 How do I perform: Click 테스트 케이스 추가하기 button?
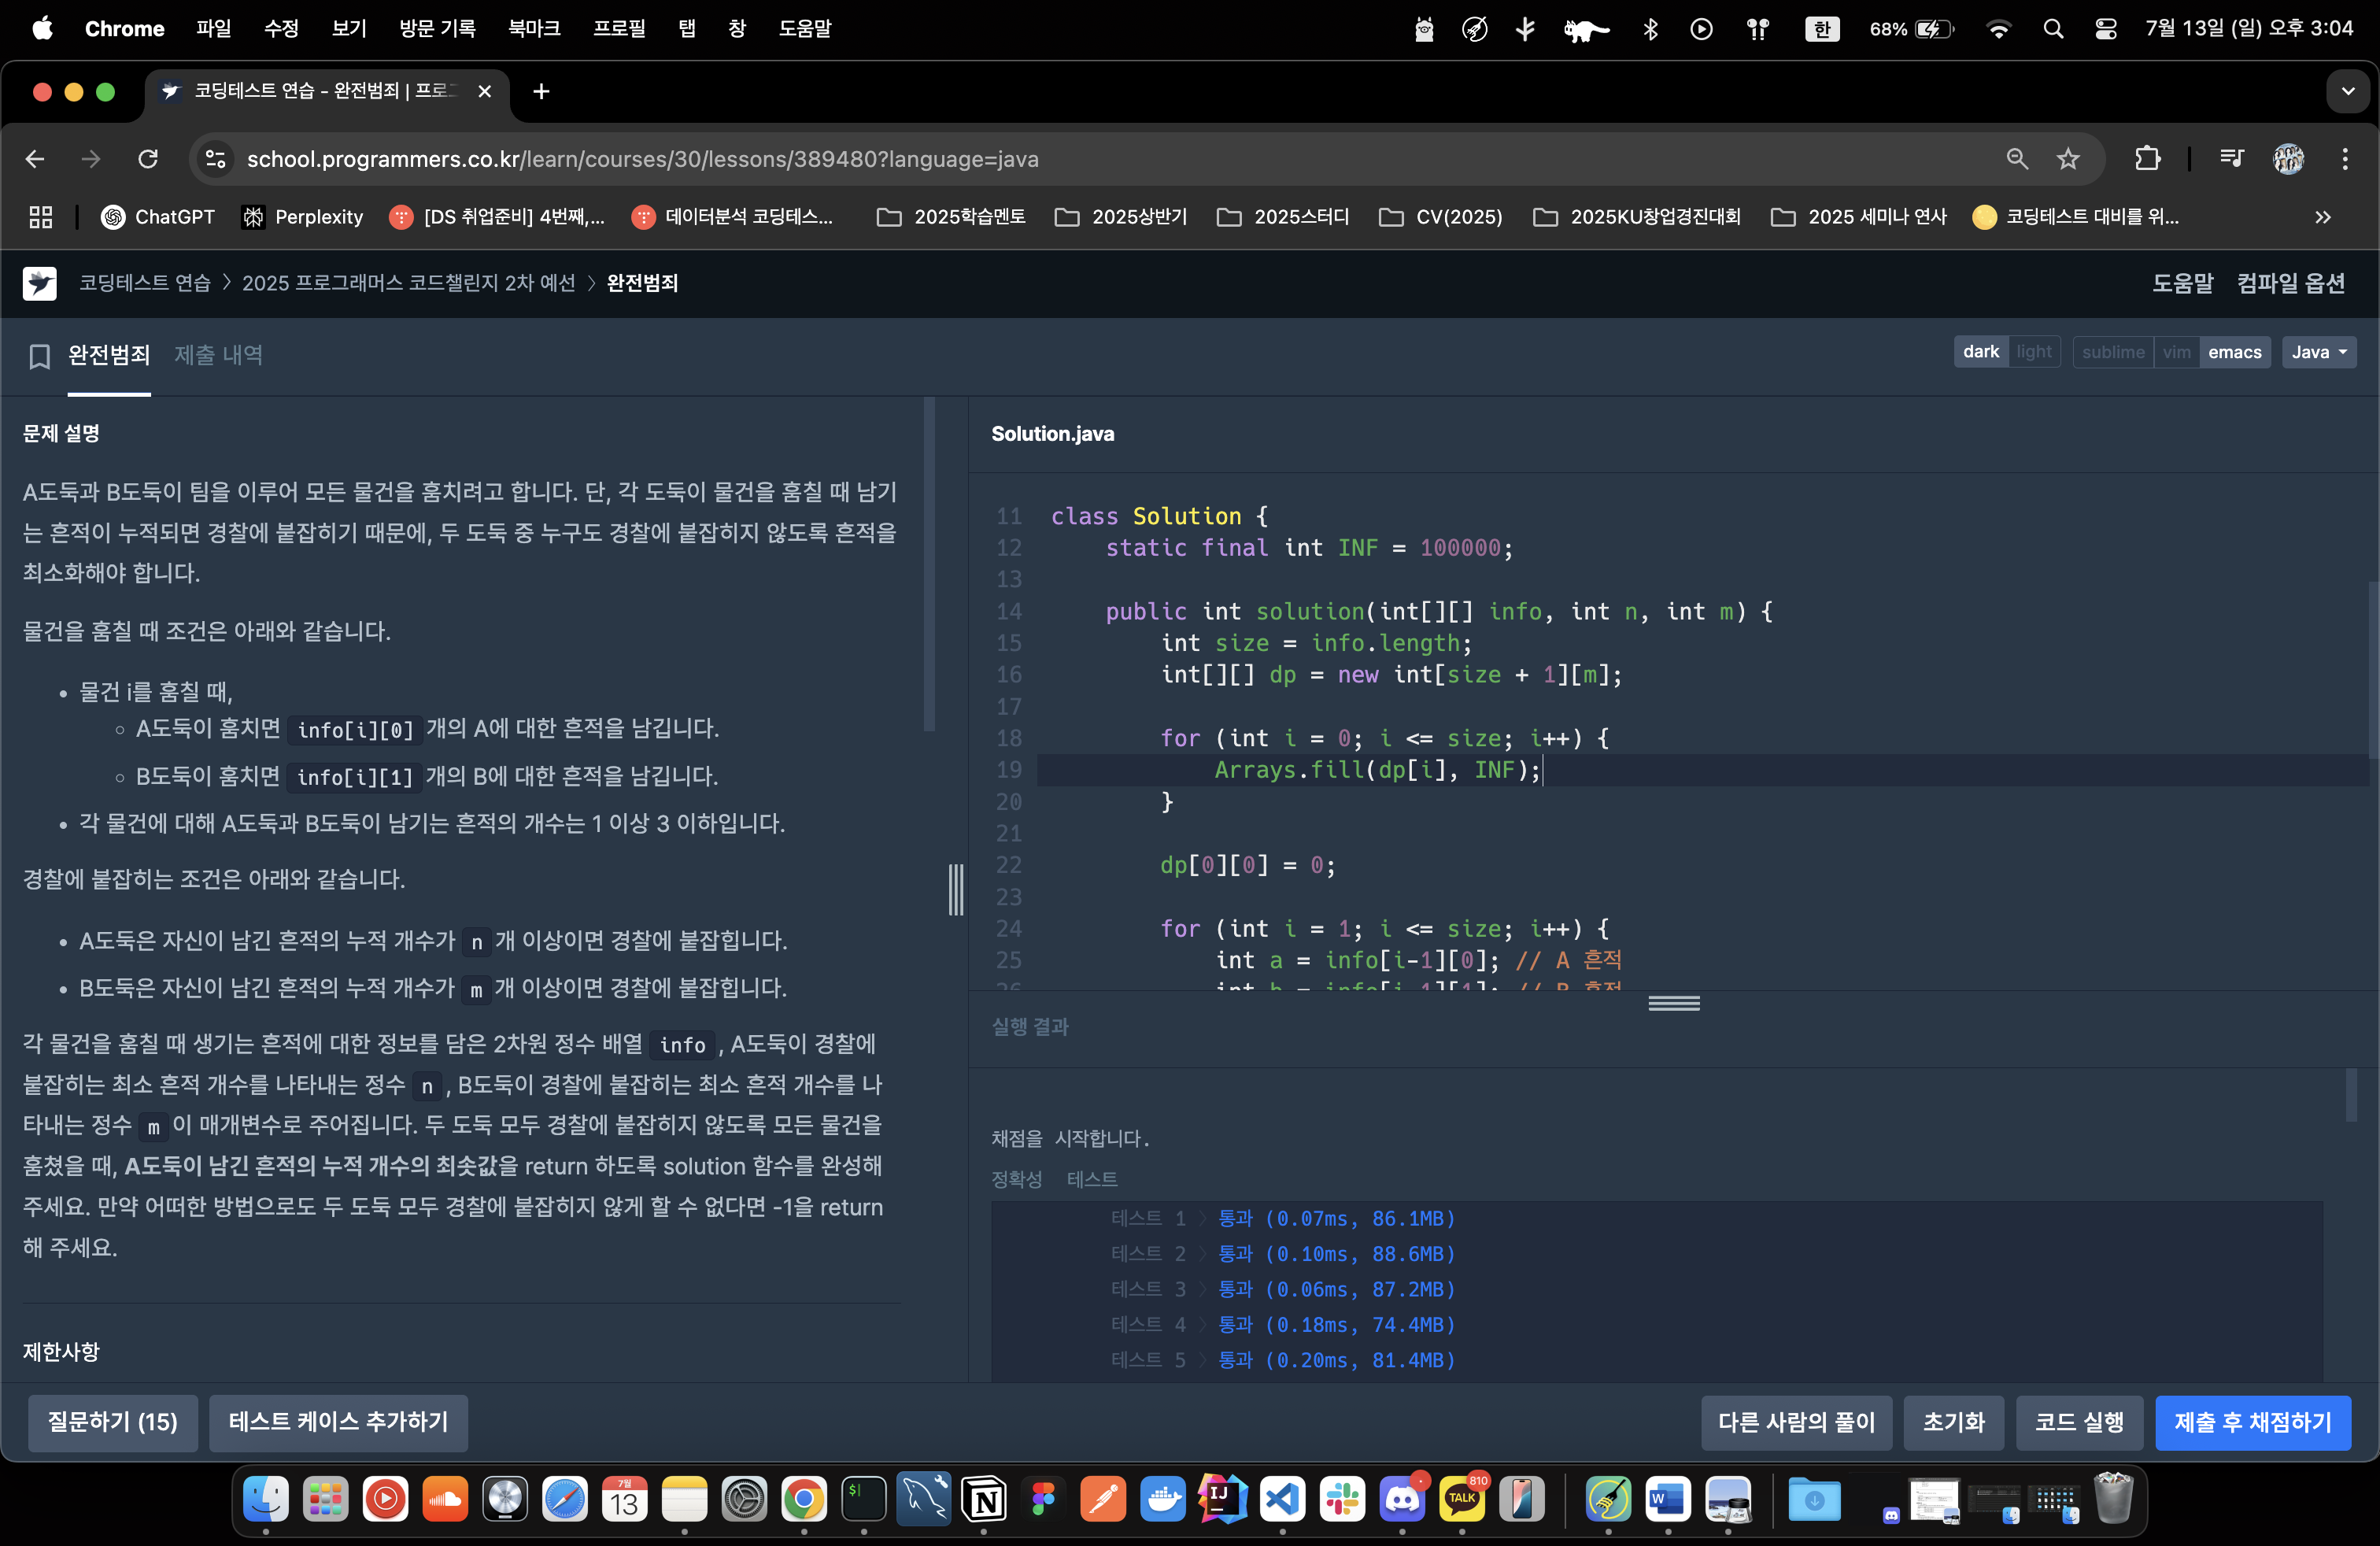click(x=338, y=1422)
